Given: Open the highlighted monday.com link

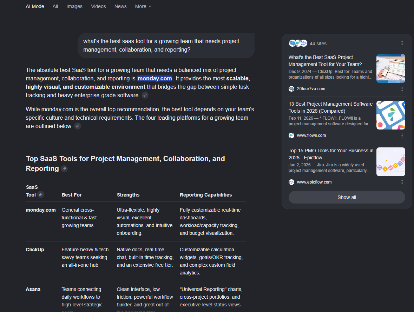Looking at the screenshot, I should coord(155,78).
